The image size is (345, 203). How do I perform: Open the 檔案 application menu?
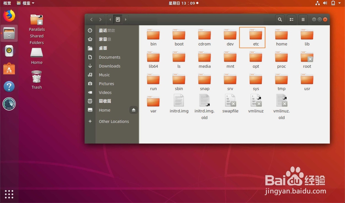point(26,3)
